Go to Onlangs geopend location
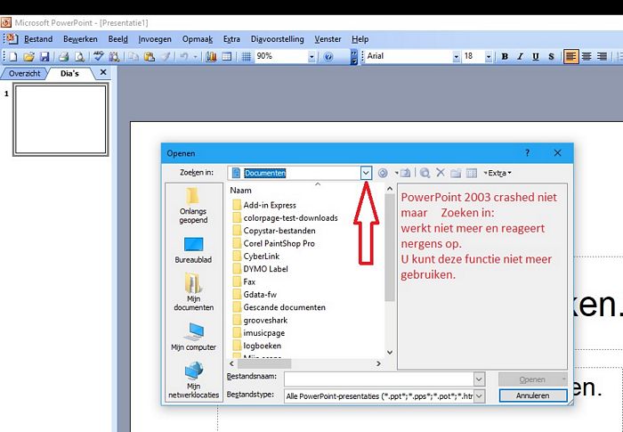This screenshot has height=432, width=623. (x=193, y=206)
